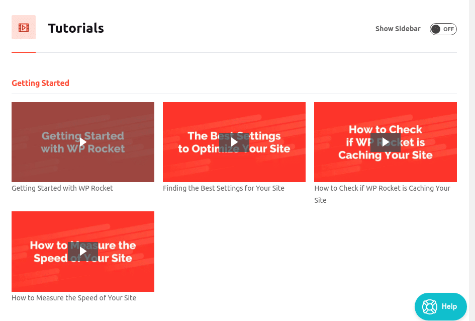The height and width of the screenshot is (321, 475).
Task: Click the 'Tutorials' page title
Action: point(76,28)
